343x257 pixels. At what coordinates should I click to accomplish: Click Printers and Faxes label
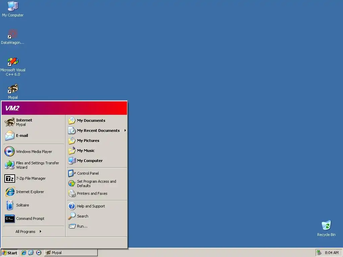(92, 193)
